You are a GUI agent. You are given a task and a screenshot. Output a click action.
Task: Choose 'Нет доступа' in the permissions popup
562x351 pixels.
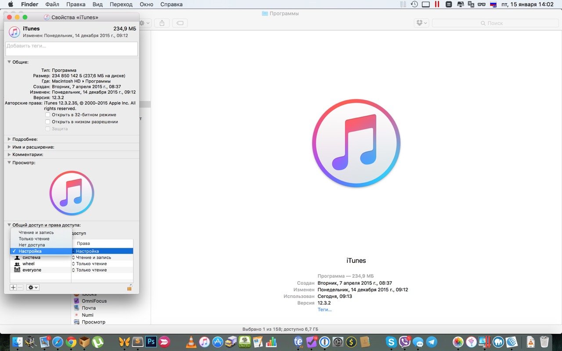pyautogui.click(x=41, y=245)
